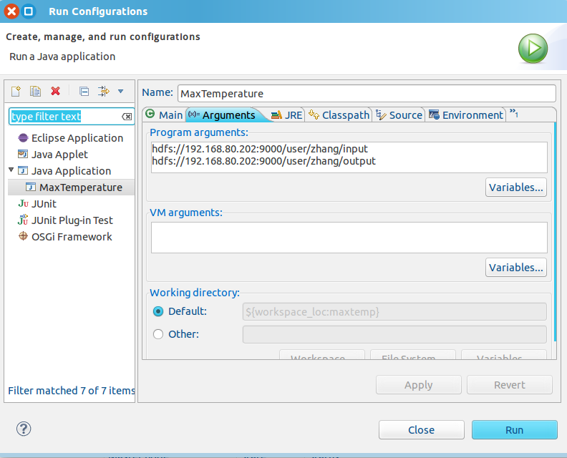Collapse the Java Application tree node
This screenshot has height=458, width=567.
pyautogui.click(x=11, y=170)
